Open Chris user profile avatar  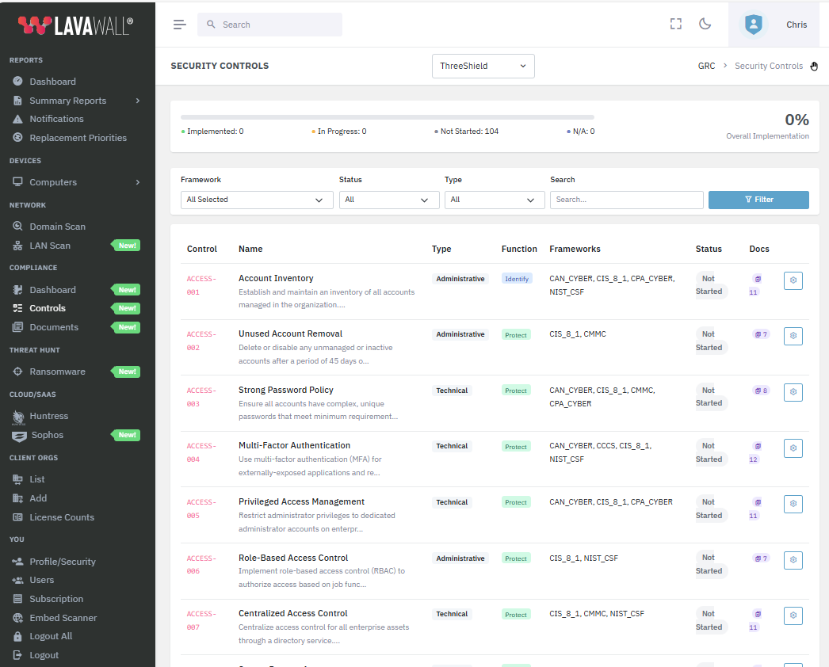pyautogui.click(x=753, y=25)
